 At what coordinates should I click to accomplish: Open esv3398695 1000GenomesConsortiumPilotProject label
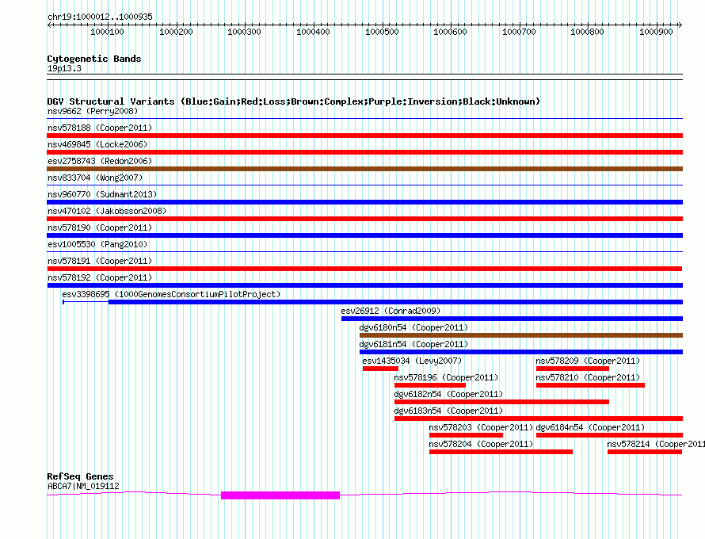[x=171, y=294]
